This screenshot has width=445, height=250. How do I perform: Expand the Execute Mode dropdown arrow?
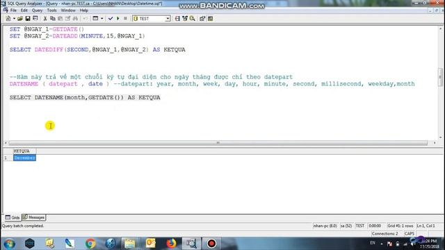pos(102,19)
